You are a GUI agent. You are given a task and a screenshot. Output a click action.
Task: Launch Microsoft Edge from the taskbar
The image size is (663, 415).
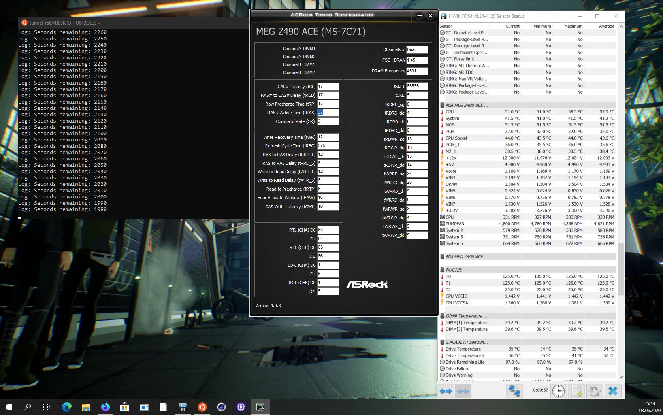pyautogui.click(x=67, y=407)
